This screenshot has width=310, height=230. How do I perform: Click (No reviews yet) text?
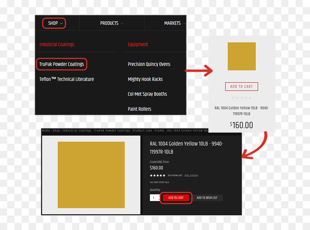[x=175, y=175]
